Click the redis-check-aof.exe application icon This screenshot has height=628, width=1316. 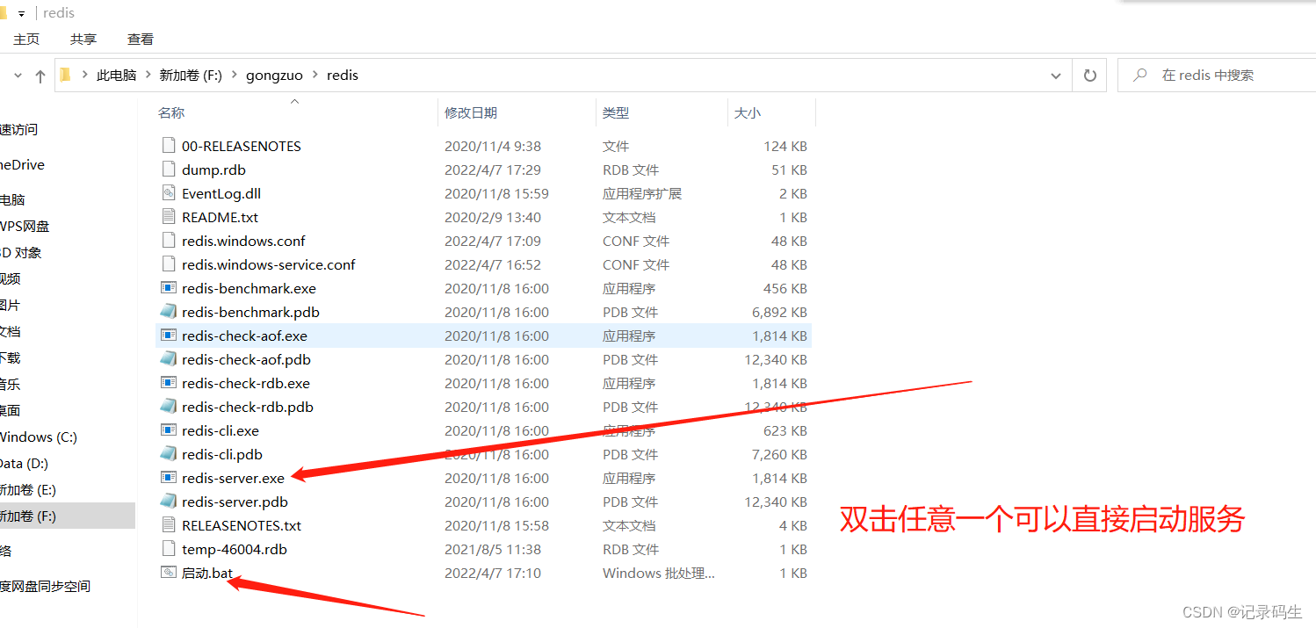pos(169,336)
